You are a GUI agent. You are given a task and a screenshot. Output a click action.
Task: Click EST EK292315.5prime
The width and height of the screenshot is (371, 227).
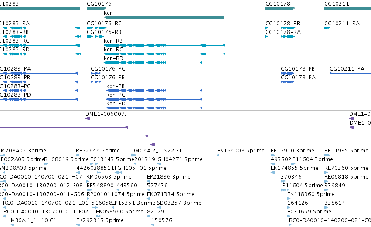click(x=100, y=221)
